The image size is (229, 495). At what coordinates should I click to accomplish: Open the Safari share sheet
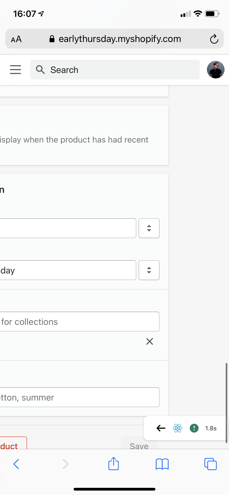point(114,464)
